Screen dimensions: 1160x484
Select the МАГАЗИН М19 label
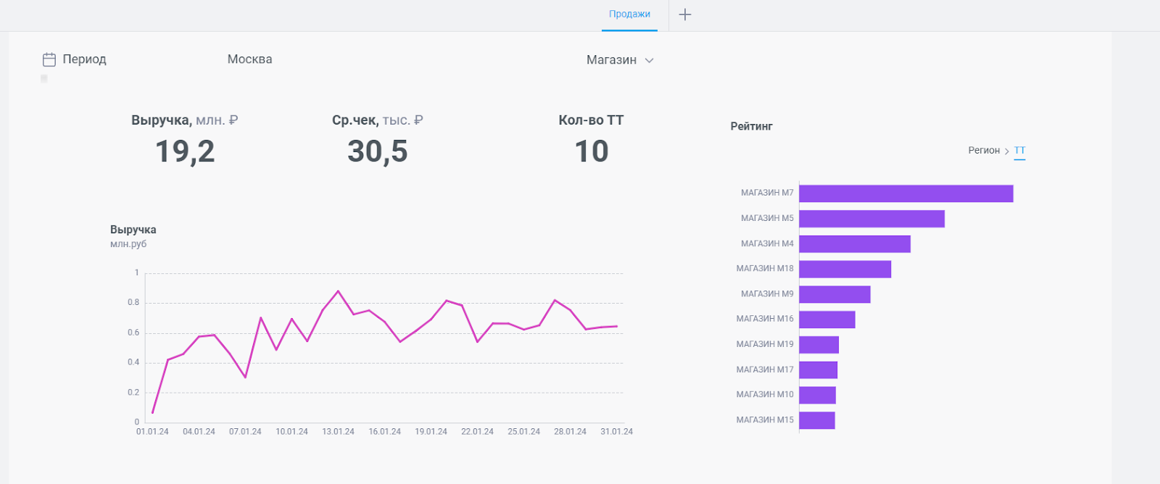[x=765, y=344]
